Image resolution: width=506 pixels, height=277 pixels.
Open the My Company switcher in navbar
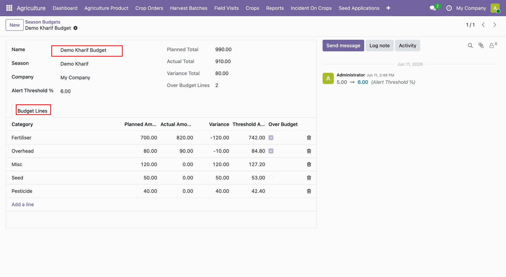click(471, 8)
